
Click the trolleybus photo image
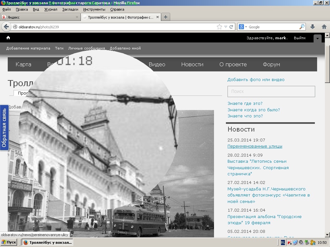[x=111, y=173]
